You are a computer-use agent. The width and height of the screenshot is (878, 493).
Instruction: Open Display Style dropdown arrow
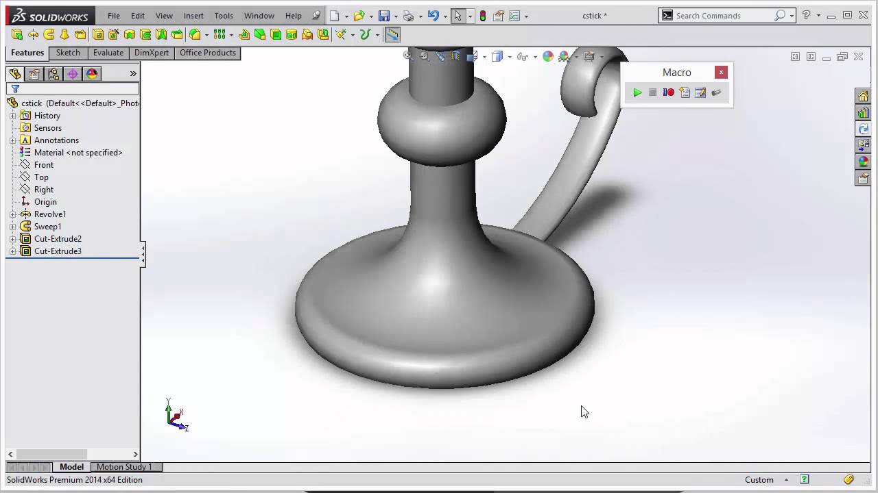[509, 57]
